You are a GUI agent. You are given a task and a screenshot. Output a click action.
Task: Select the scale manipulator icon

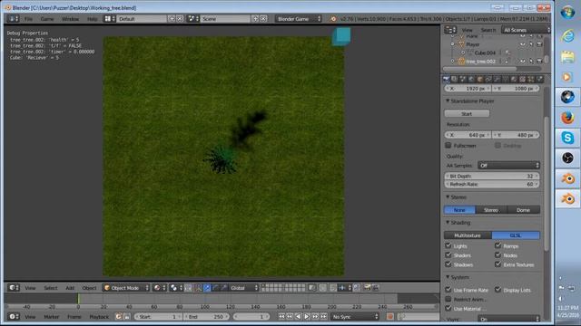point(224,288)
